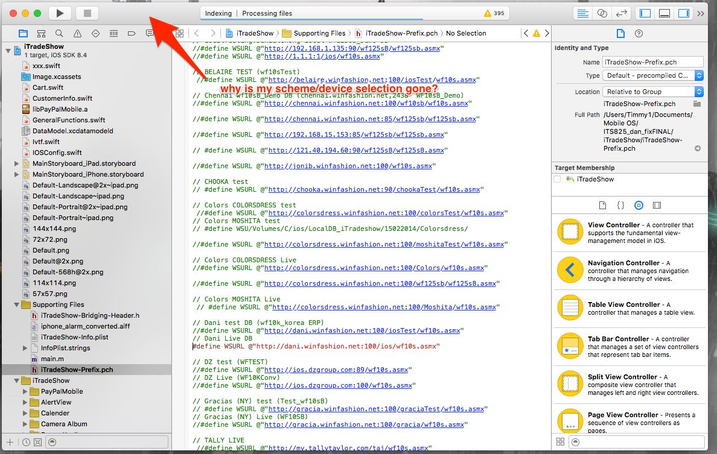Screen dimensions: 717x454
Task: Open related items grid menu
Action: click(x=180, y=33)
